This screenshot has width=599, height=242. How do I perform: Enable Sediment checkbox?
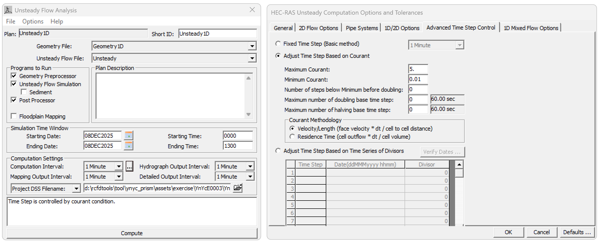24,92
